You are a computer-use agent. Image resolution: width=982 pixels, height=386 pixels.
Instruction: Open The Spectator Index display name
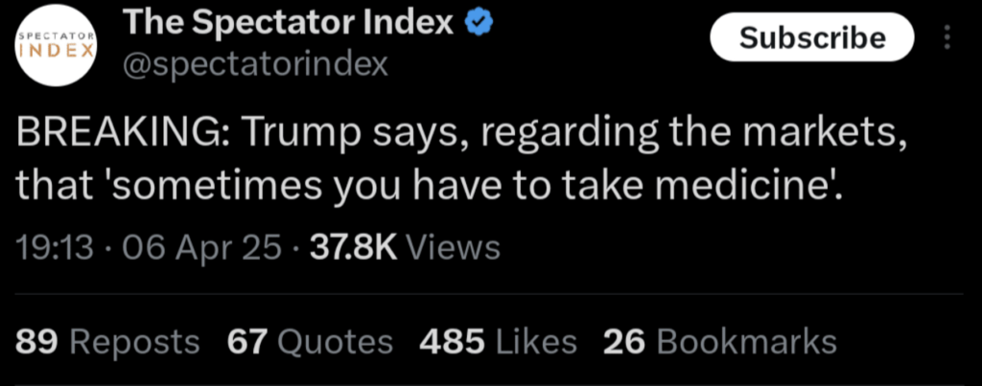[289, 24]
